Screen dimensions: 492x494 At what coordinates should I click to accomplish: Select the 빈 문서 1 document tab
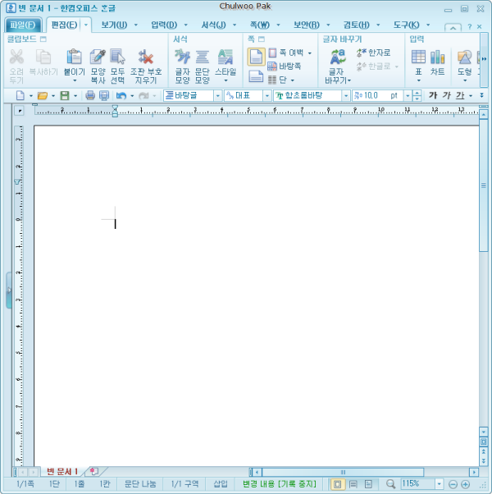(62, 471)
